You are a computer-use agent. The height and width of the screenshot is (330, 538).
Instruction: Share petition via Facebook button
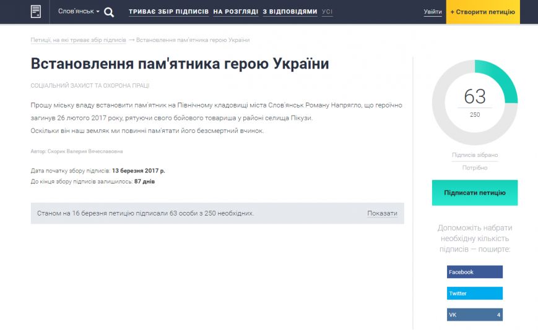[x=474, y=272]
